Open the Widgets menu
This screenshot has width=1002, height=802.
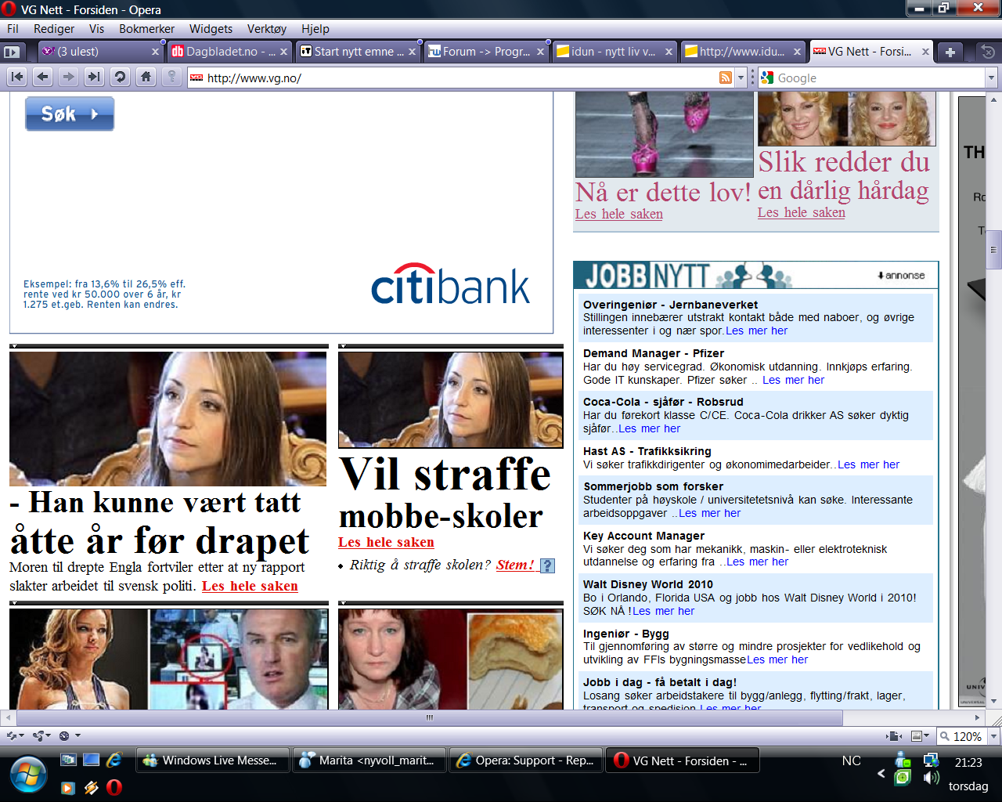211,29
